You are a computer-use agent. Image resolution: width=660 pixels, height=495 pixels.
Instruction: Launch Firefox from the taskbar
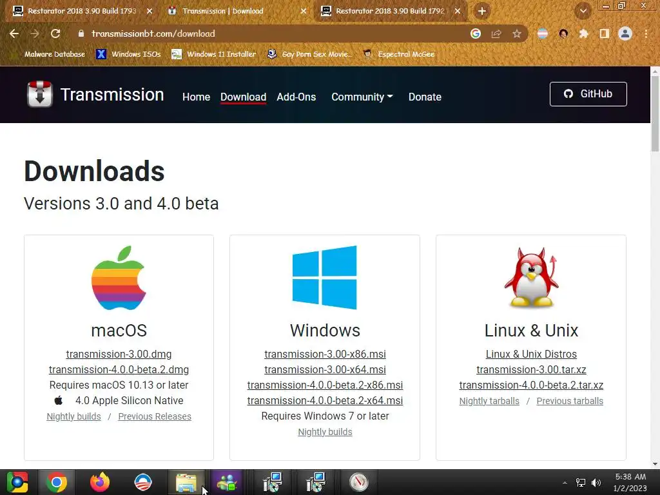pos(100,482)
